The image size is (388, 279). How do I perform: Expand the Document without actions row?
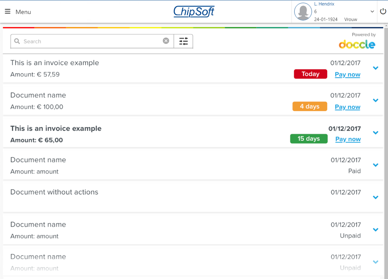click(x=375, y=197)
